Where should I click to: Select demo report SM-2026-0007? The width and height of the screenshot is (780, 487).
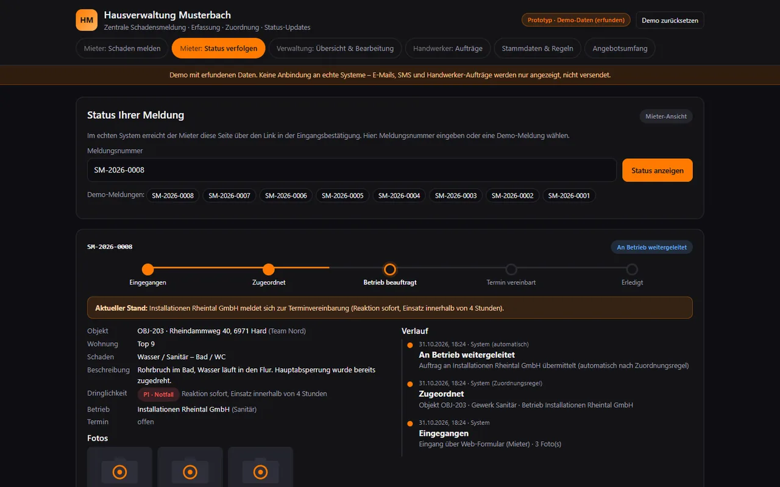point(230,195)
